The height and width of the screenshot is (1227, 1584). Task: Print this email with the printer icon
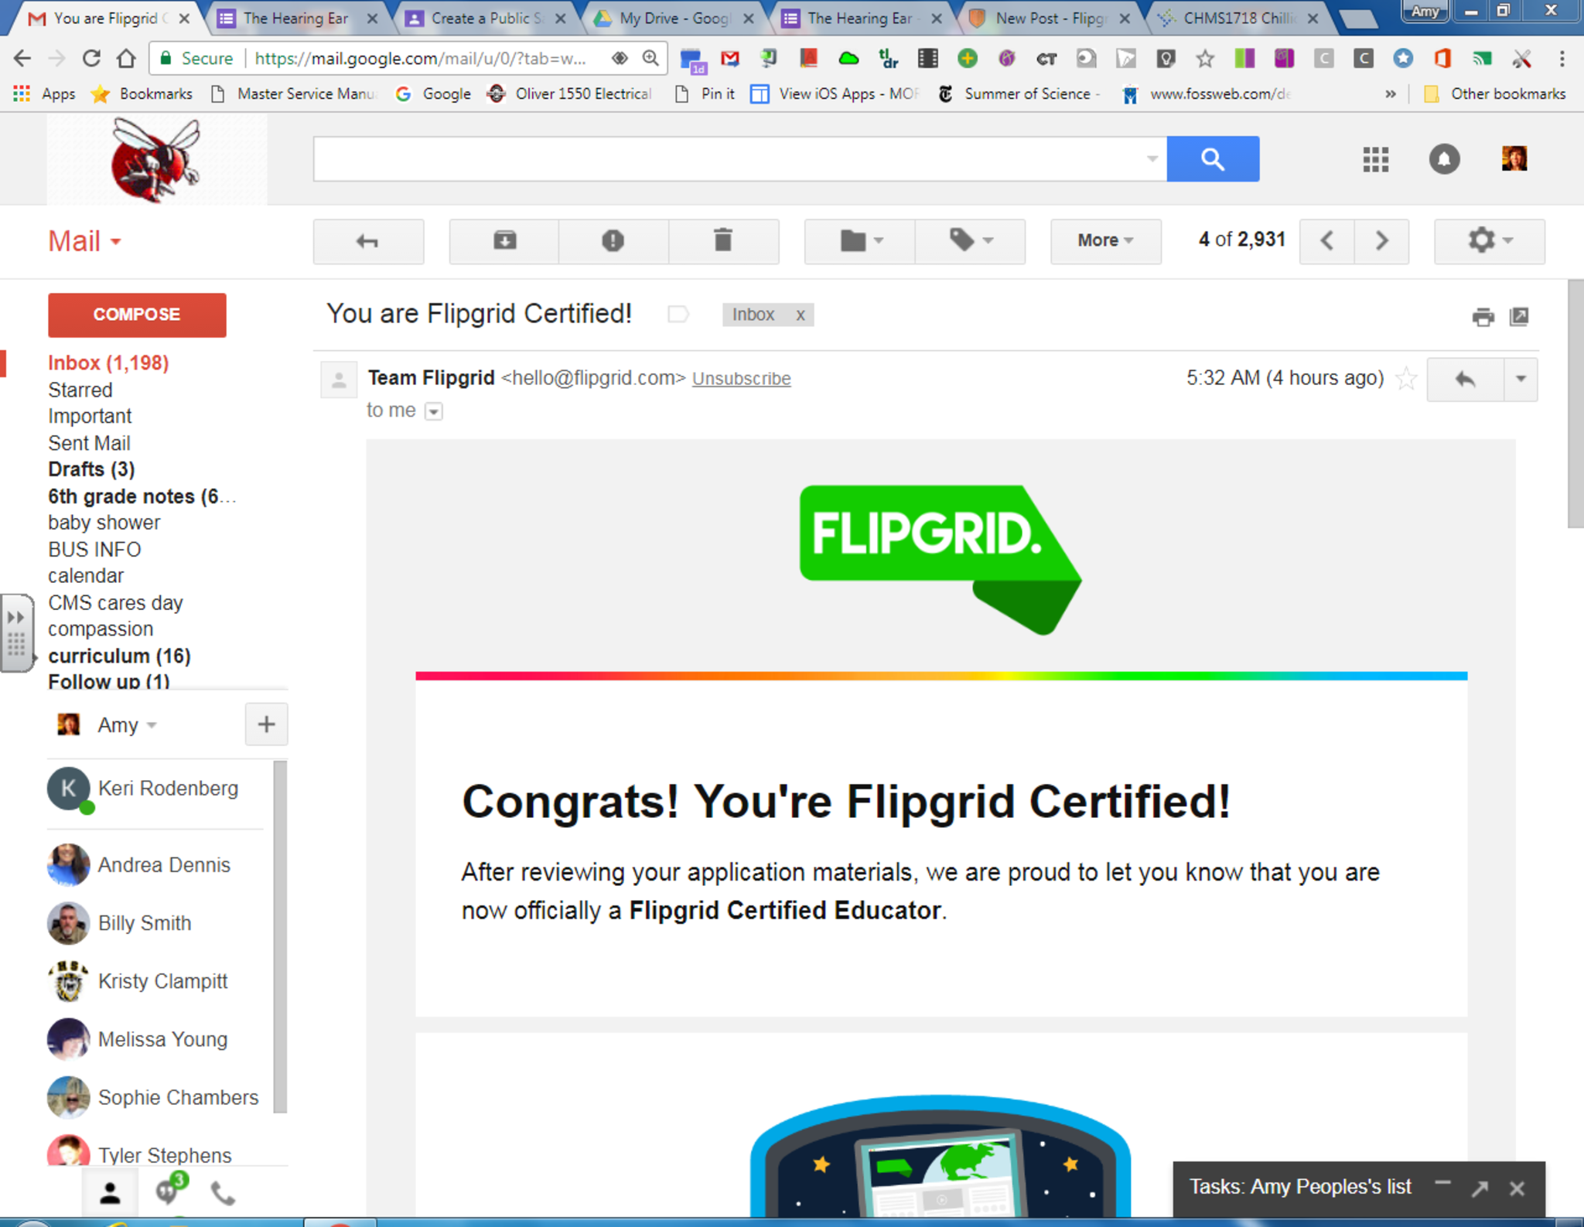(1483, 316)
